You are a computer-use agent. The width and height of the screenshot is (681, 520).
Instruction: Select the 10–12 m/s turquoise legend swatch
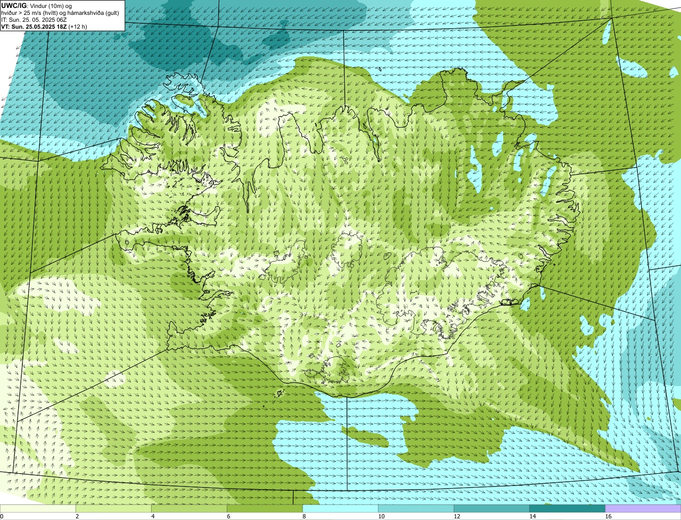point(416,509)
